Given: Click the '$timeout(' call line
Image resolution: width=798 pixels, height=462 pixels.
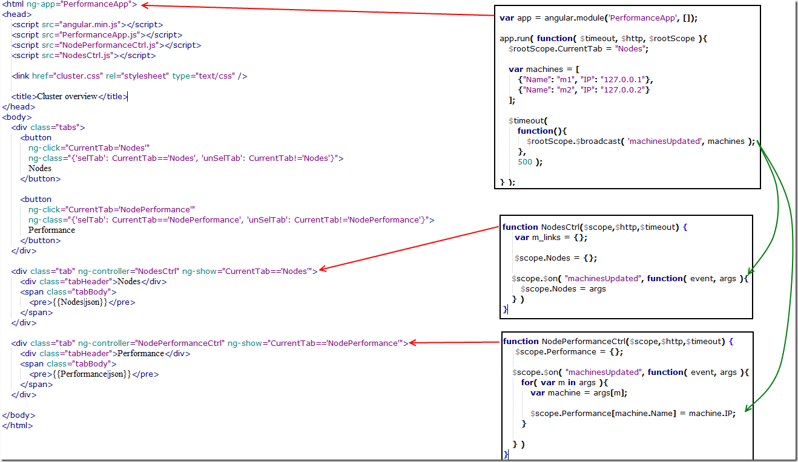Looking at the screenshot, I should (x=528, y=120).
